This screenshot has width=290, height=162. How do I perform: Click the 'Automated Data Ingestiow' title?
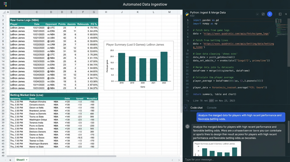click(x=145, y=5)
